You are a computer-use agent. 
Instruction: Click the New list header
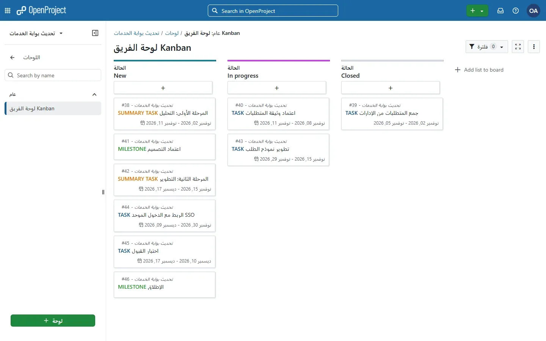click(120, 76)
